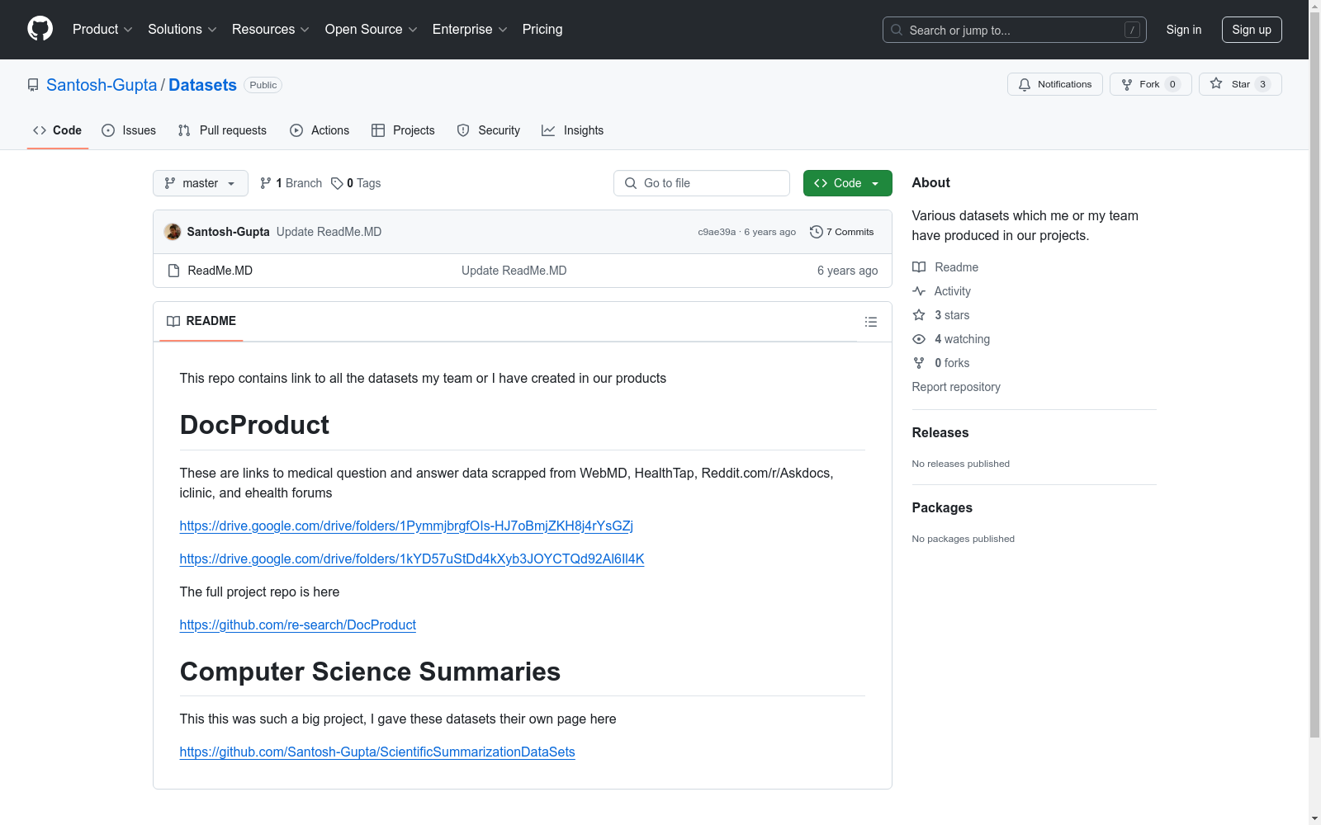Click the Go to file search box
Image resolution: width=1321 pixels, height=825 pixels.
pos(702,183)
